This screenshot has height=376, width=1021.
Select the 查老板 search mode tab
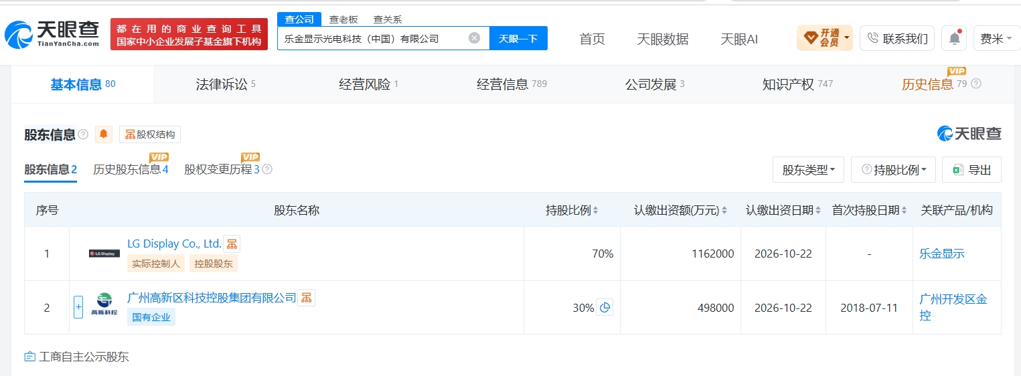click(x=343, y=19)
